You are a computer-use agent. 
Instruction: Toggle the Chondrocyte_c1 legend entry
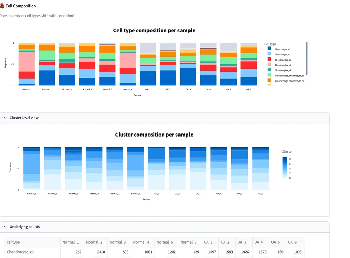282,54
